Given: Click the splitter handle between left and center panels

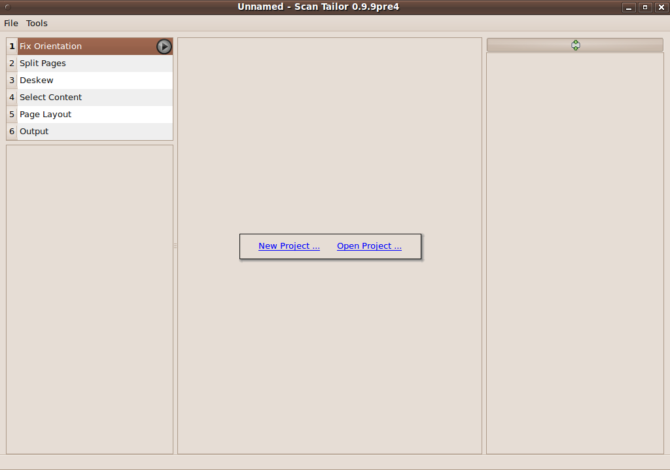Looking at the screenshot, I should tap(175, 246).
